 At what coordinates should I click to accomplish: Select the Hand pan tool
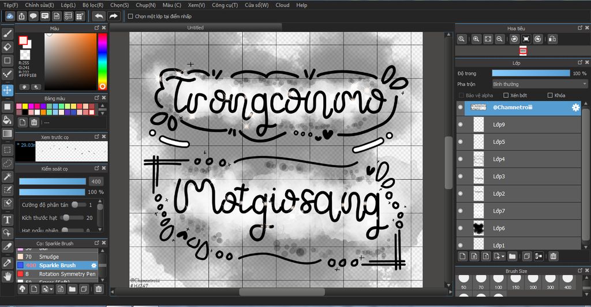click(x=7, y=276)
